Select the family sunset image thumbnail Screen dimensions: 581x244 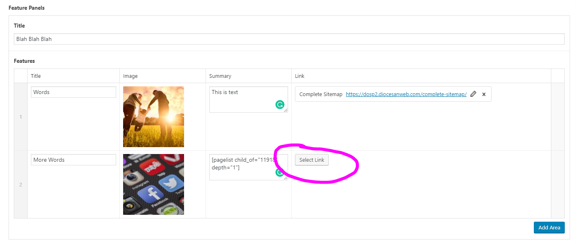tap(153, 117)
